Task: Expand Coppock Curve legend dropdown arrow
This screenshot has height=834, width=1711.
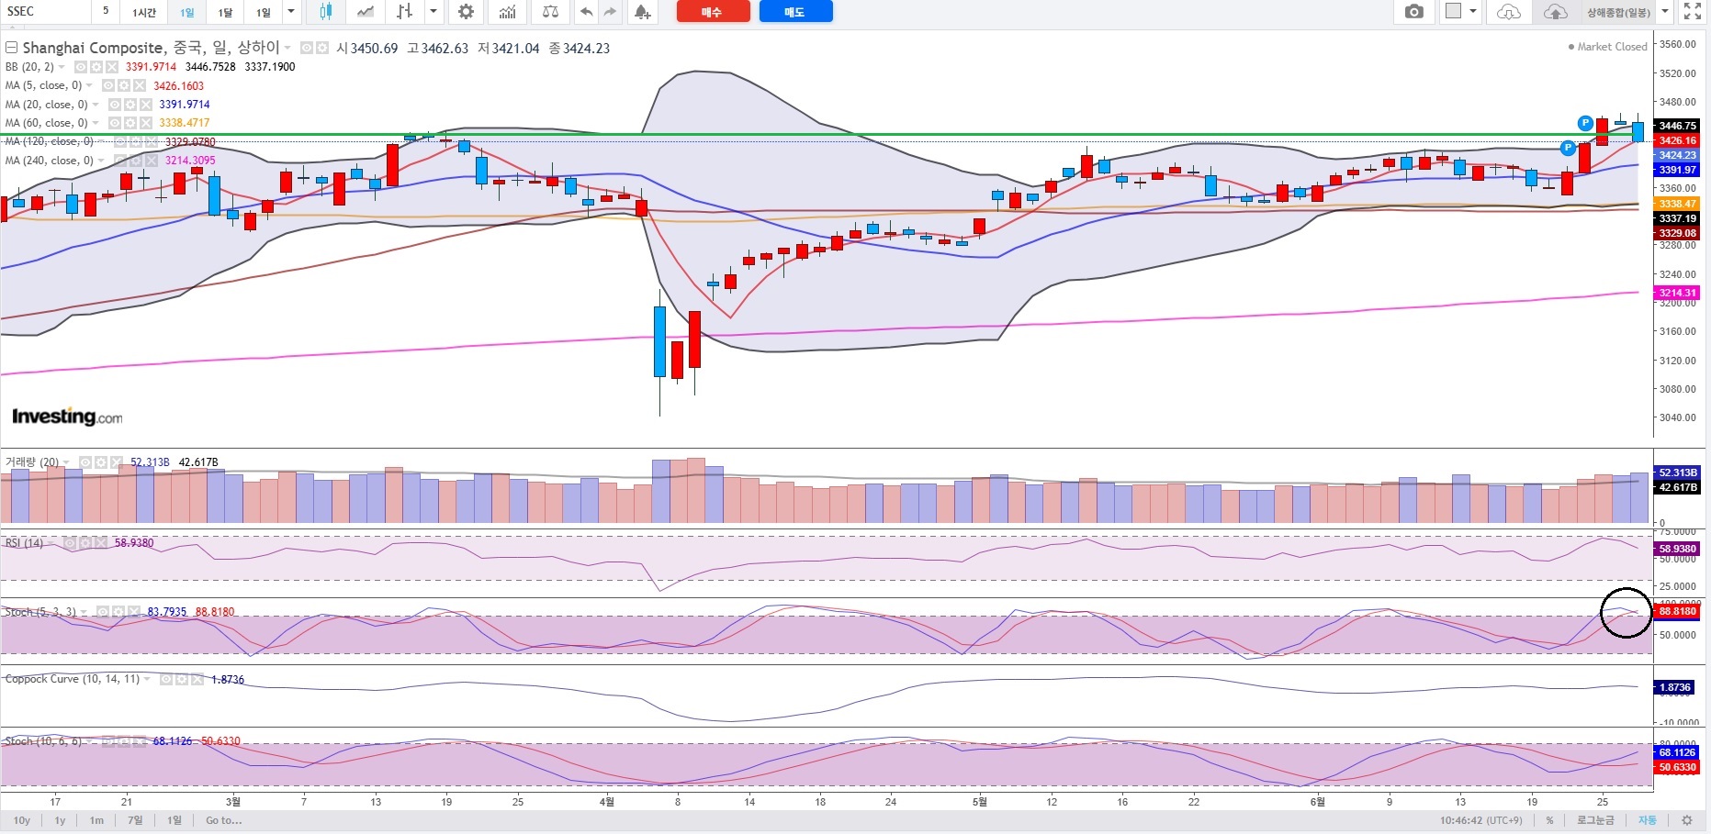Action: pos(148,680)
